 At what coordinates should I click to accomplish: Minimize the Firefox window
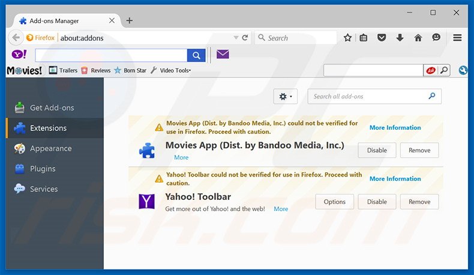(x=410, y=13)
